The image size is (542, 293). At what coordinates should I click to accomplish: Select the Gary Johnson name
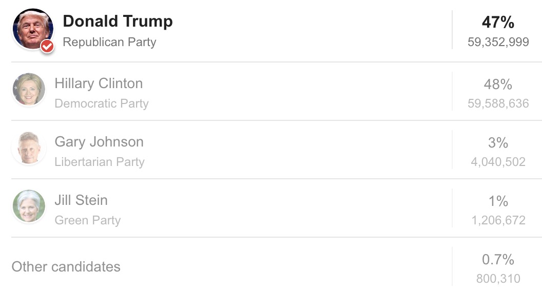[99, 142]
